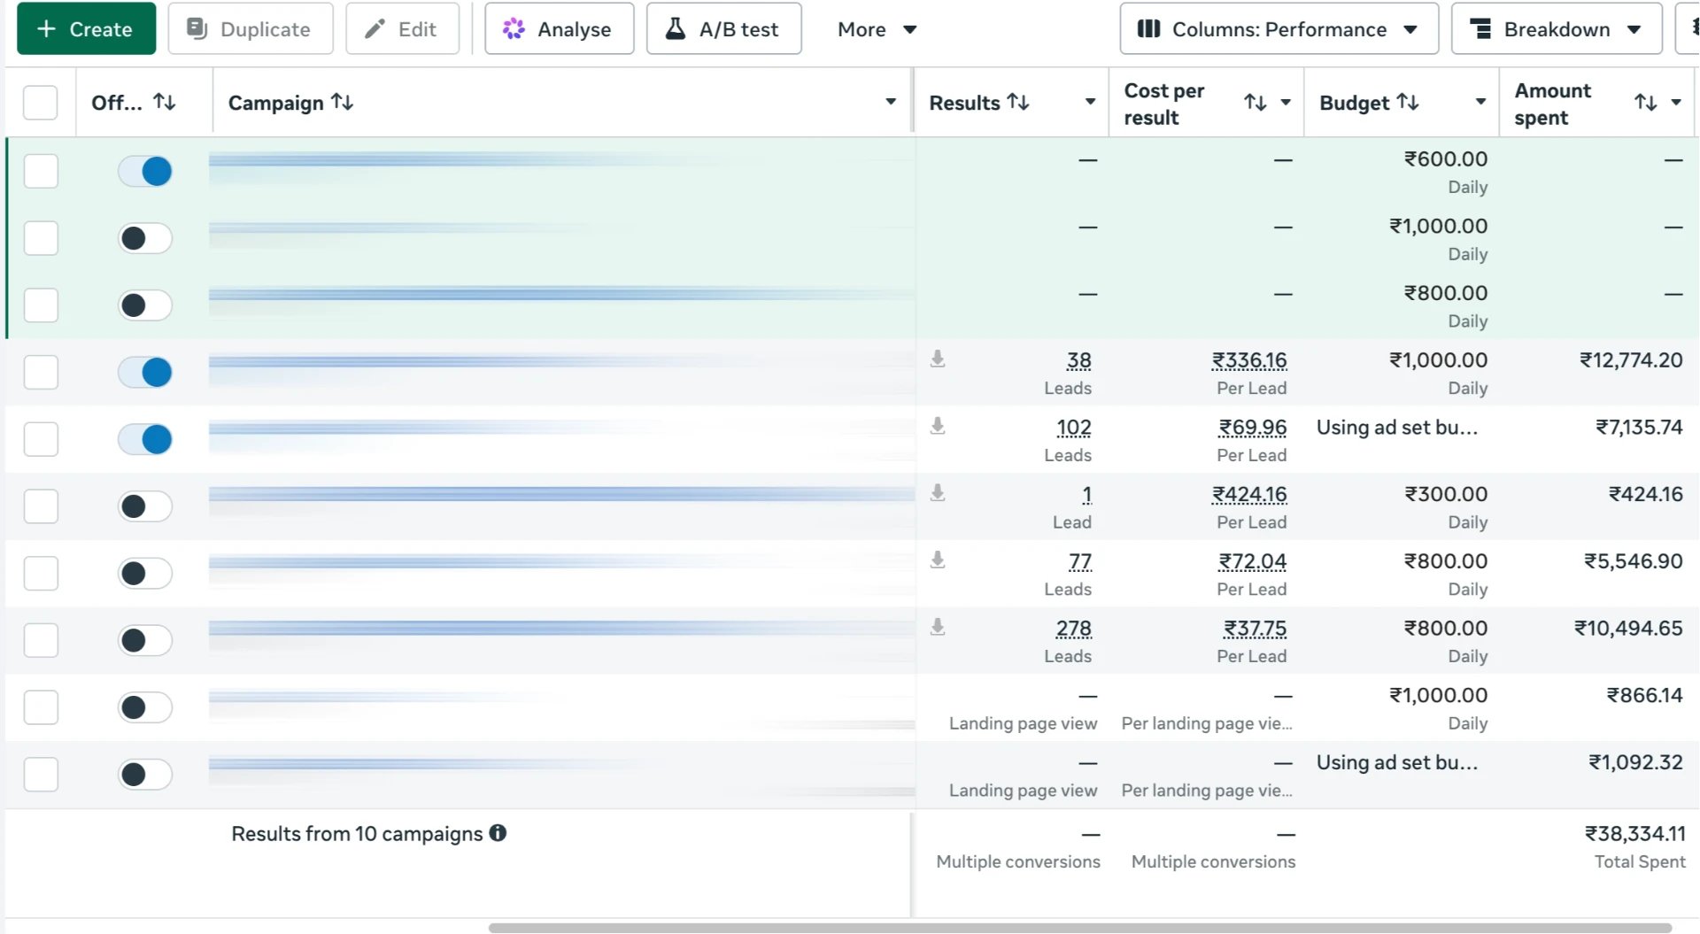Click the 278 leads result link
Viewport: 1700px width, 934px height.
[x=1073, y=629]
